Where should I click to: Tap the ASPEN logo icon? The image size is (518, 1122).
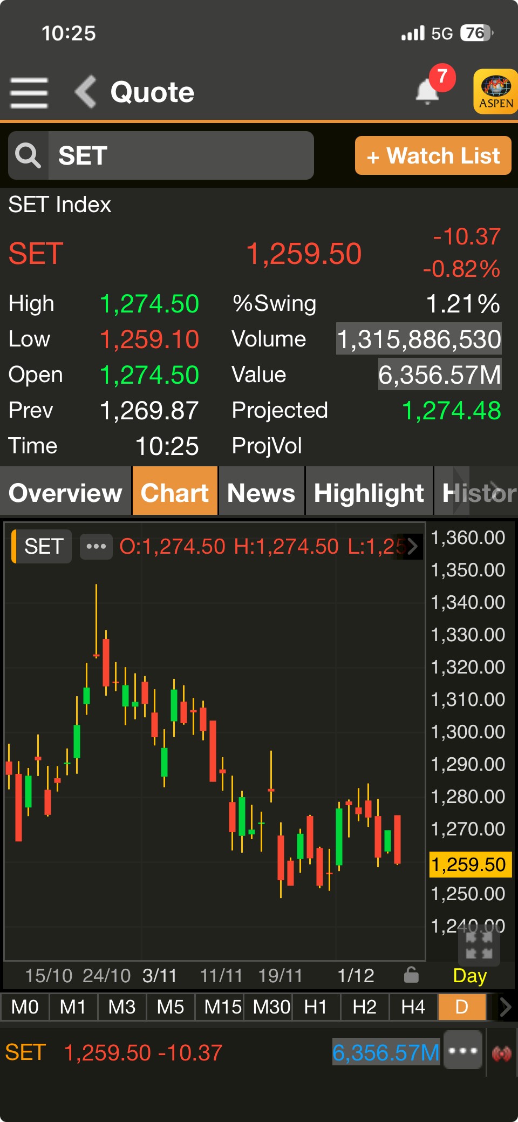pyautogui.click(x=495, y=92)
